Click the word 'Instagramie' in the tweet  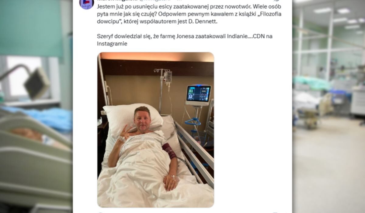[x=112, y=44]
